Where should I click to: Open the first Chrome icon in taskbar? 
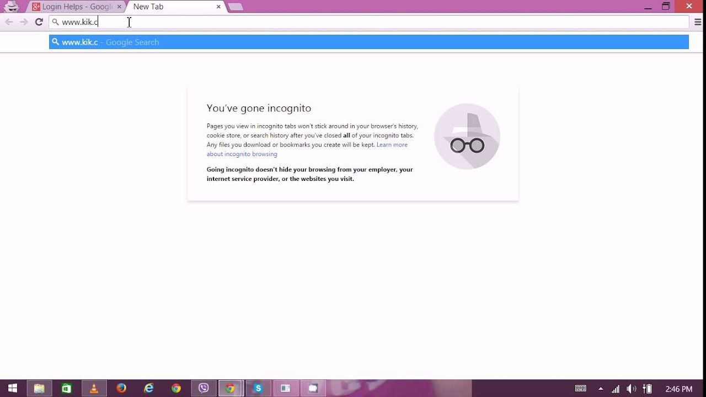click(x=176, y=389)
